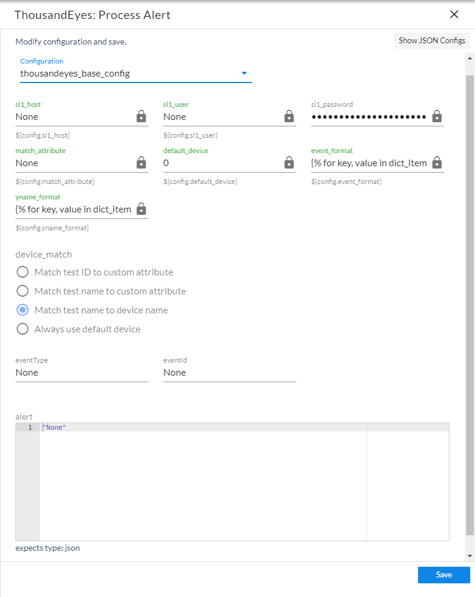Toggle the default_device lock icon
The width and height of the screenshot is (475, 597).
[289, 163]
